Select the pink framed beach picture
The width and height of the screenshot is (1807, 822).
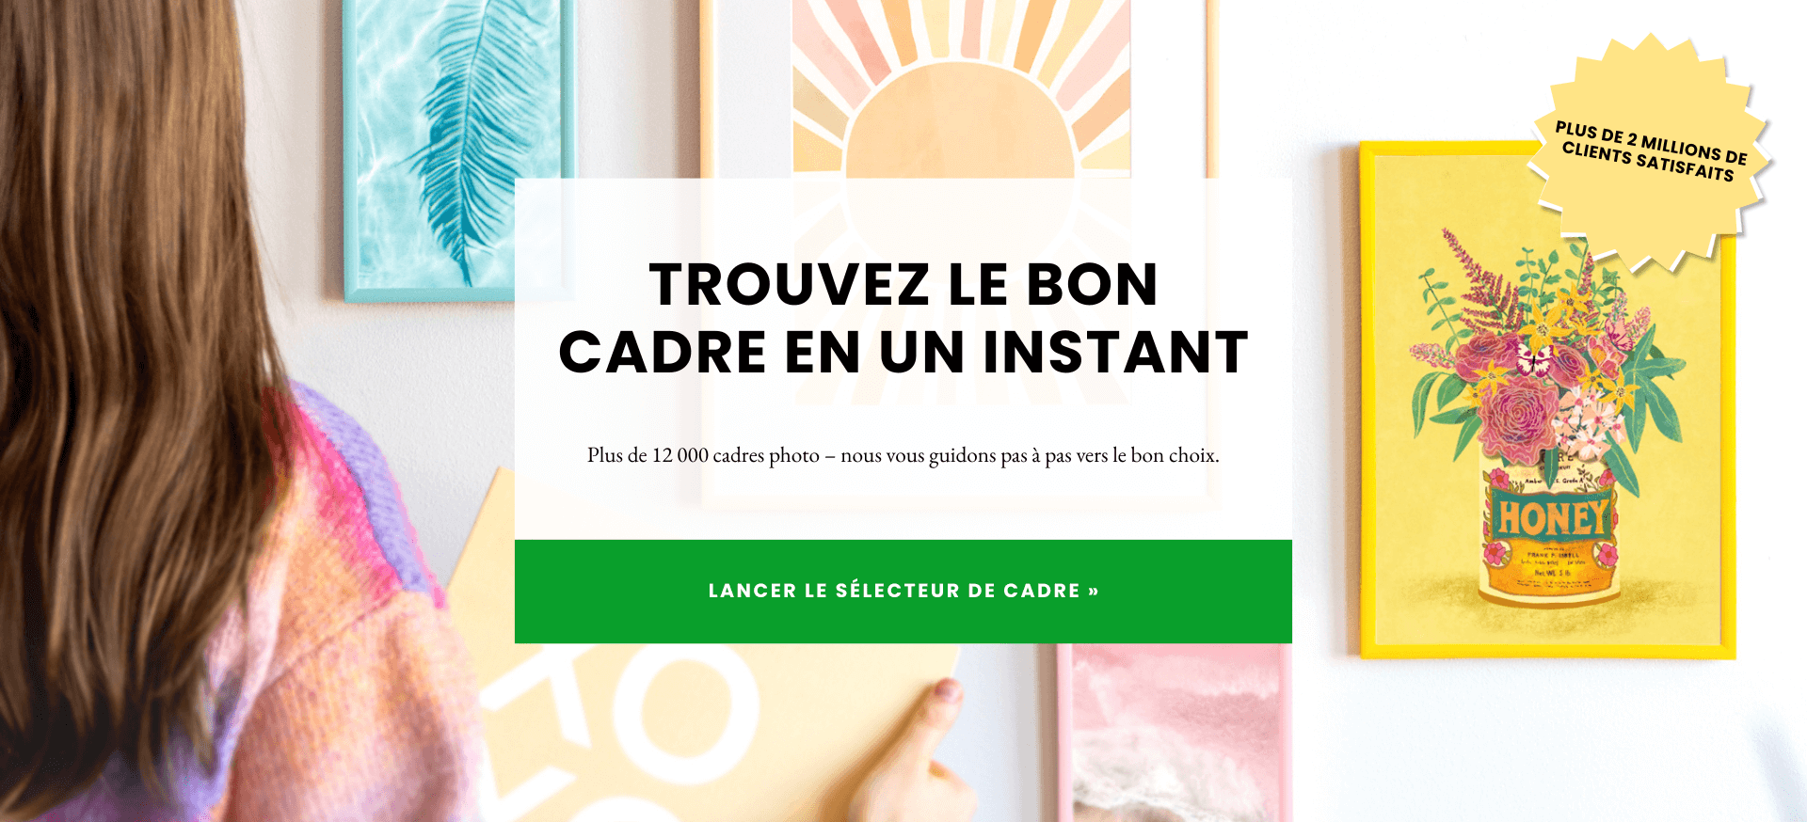1173,733
